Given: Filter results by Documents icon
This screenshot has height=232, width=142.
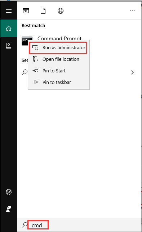Looking at the screenshot, I should (43, 11).
